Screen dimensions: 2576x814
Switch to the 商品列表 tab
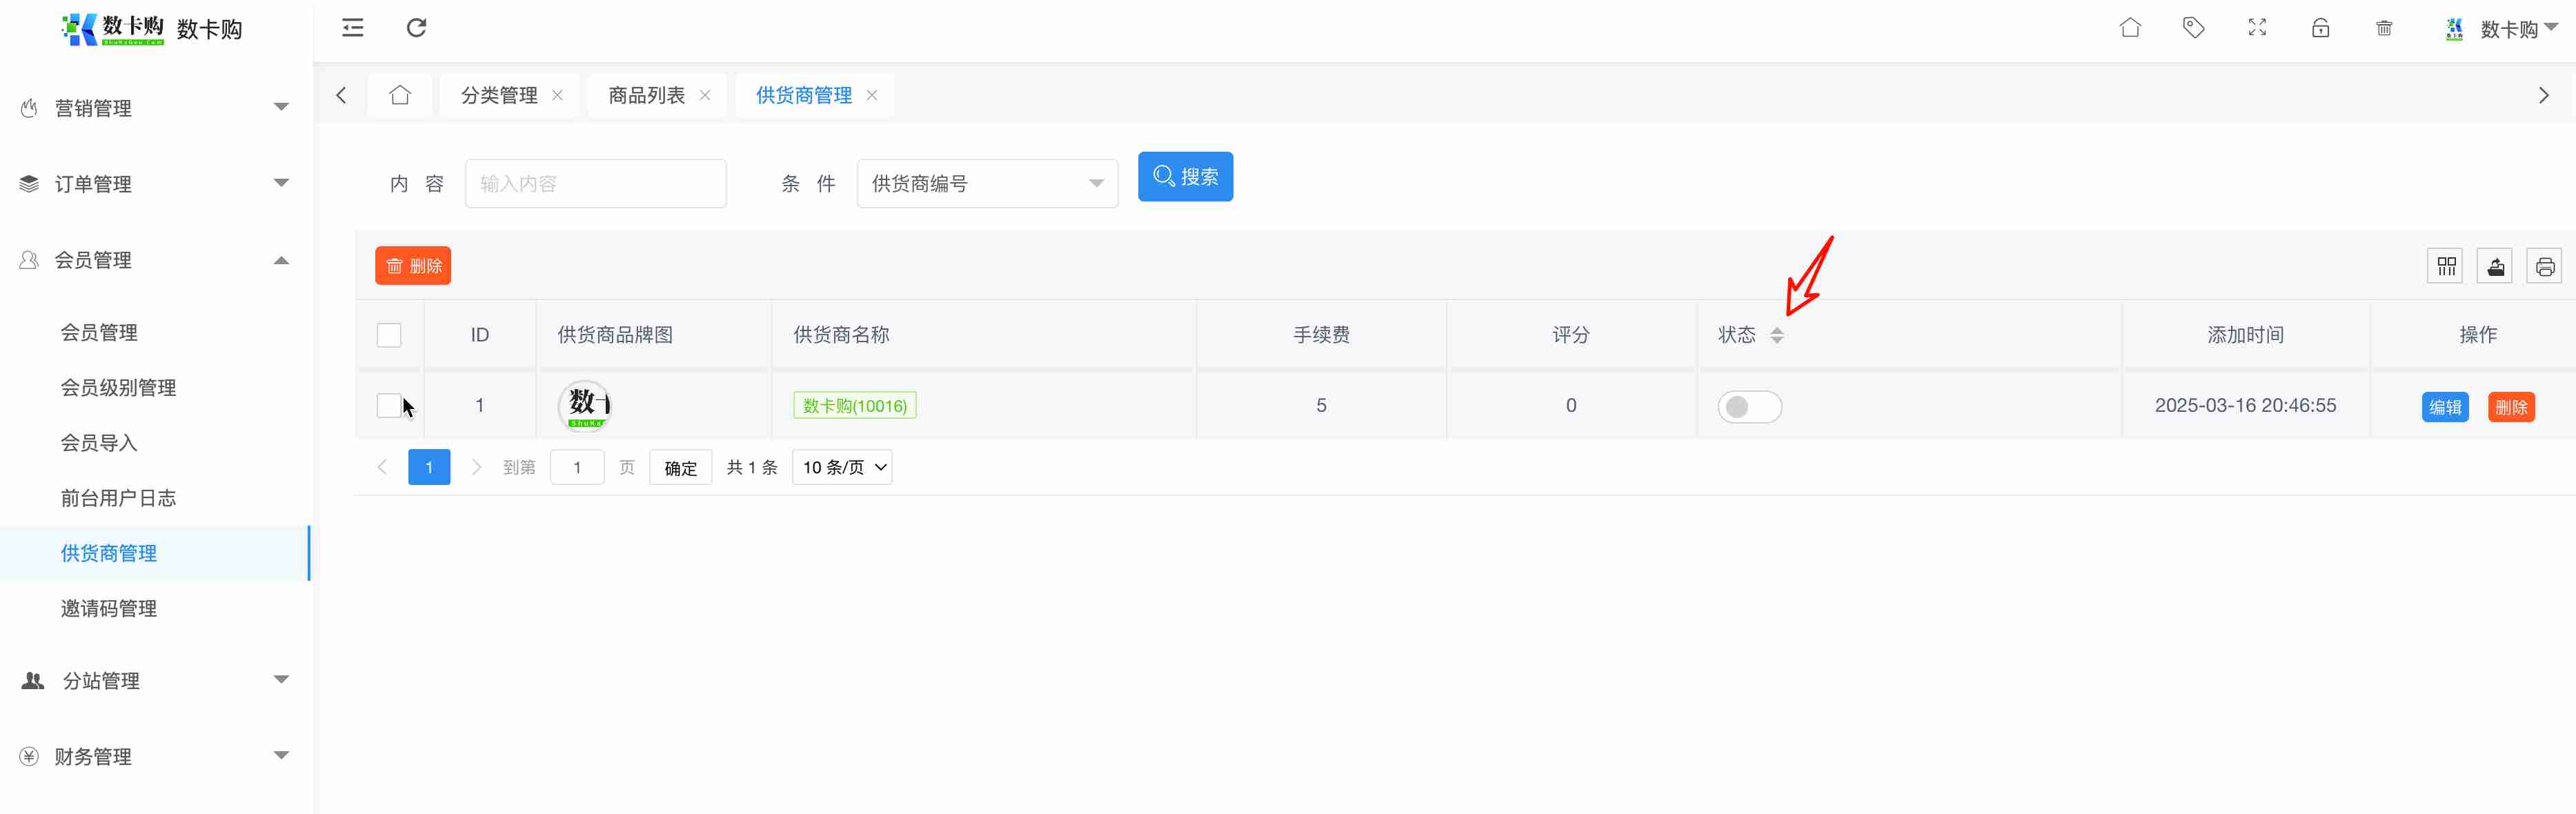pyautogui.click(x=646, y=95)
